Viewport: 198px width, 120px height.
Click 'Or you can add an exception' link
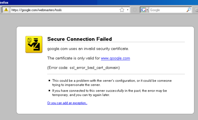click(x=67, y=103)
